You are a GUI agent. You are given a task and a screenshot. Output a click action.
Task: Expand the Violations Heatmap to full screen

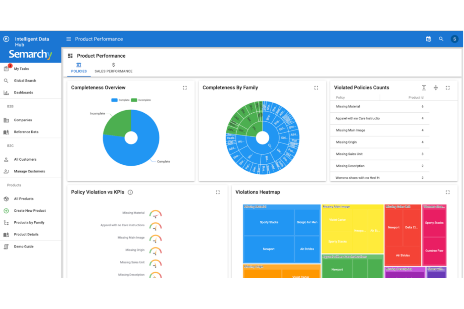[x=448, y=192]
